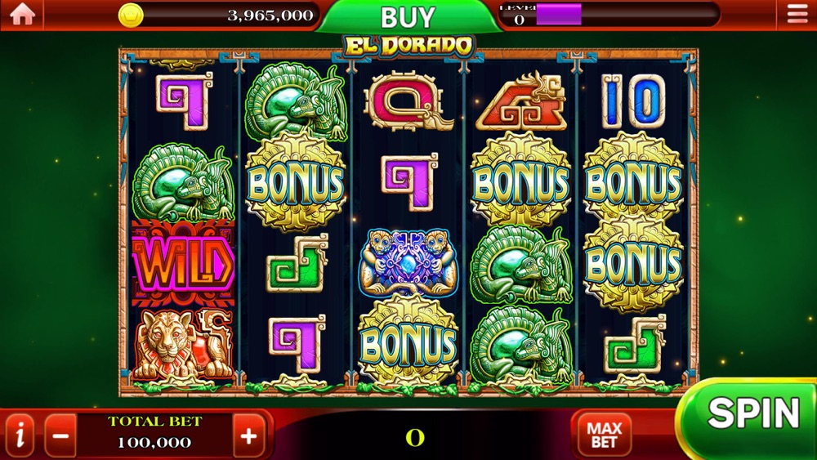The width and height of the screenshot is (817, 460).
Task: Go to the home screen icon
Action: tap(22, 14)
